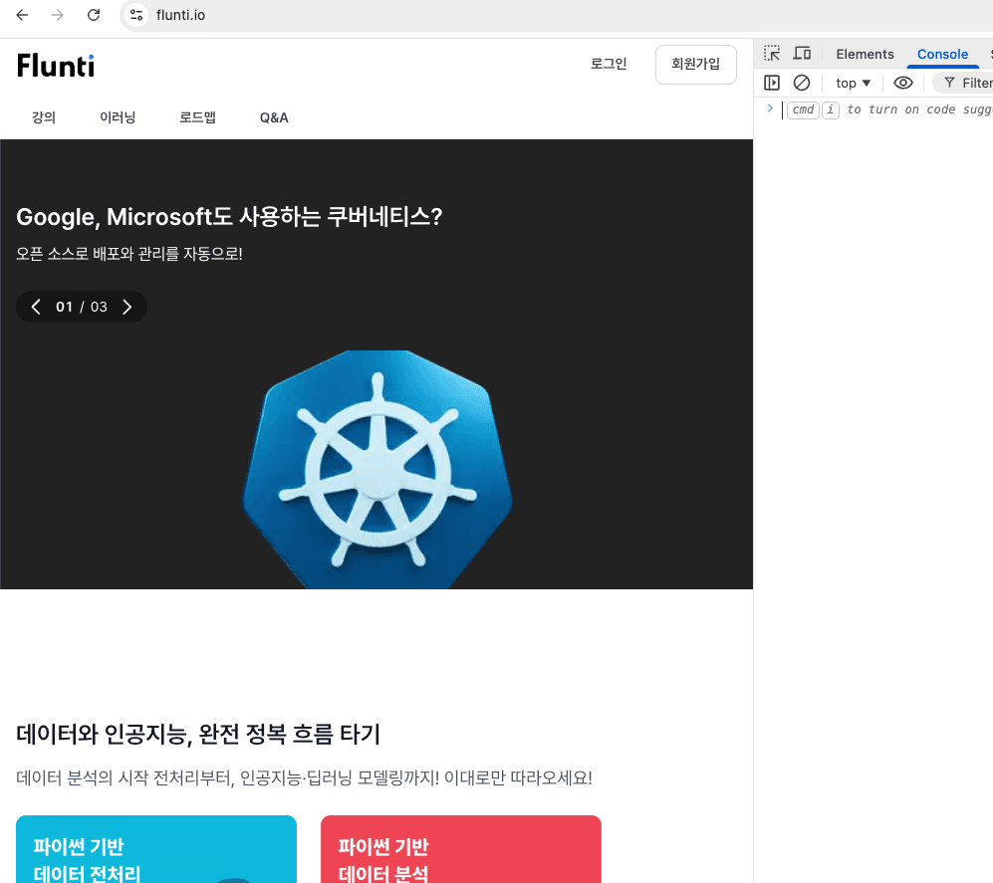
Task: Reload the page with refresh icon
Action: [94, 15]
